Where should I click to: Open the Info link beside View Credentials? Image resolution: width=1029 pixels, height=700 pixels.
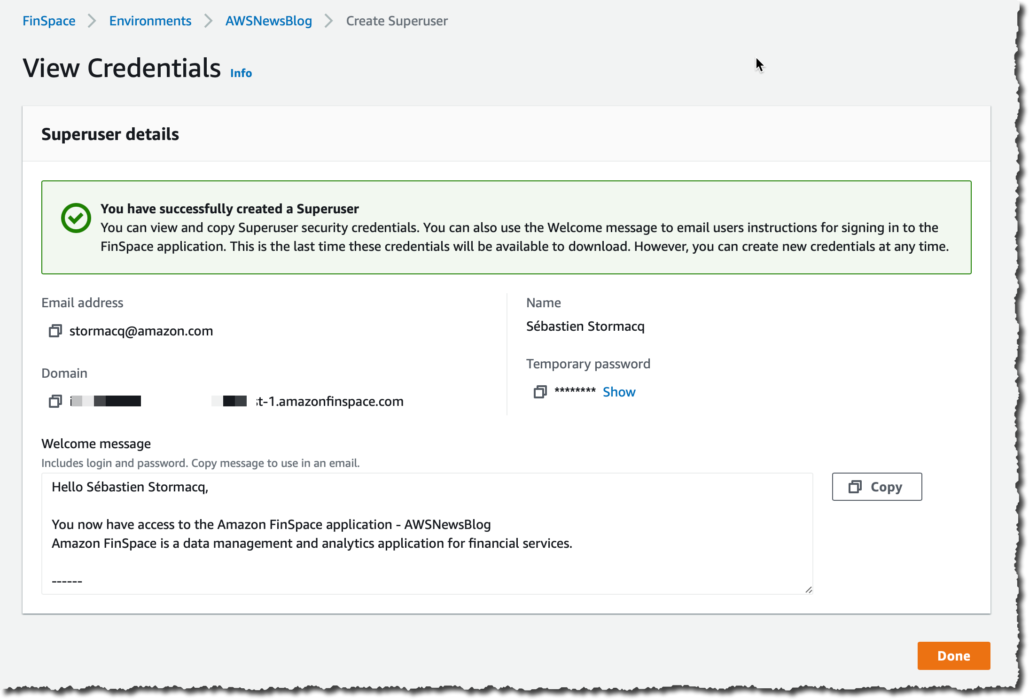241,73
